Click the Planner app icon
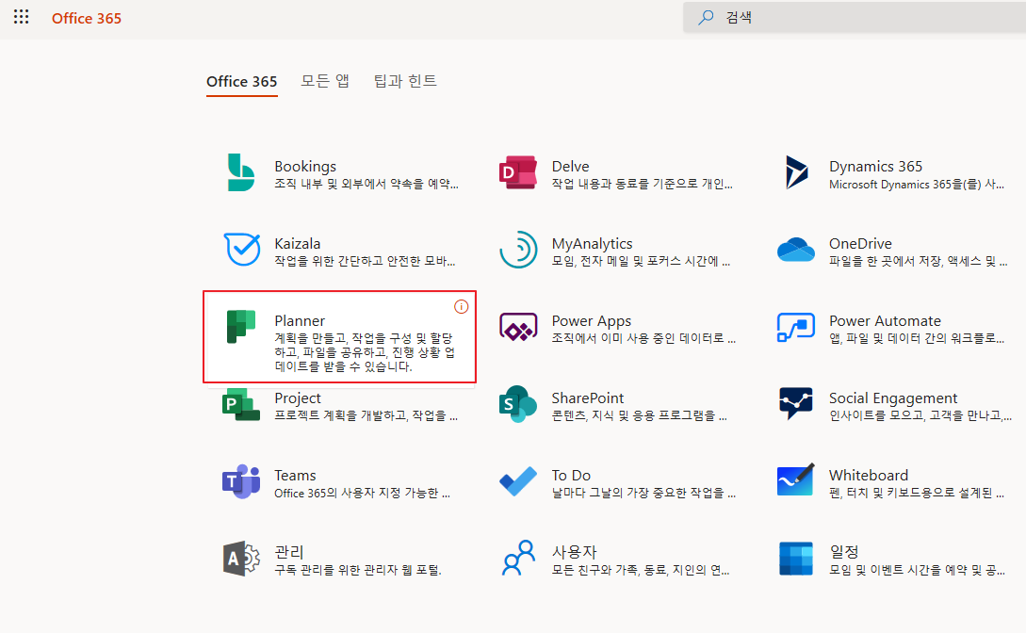 (241, 326)
